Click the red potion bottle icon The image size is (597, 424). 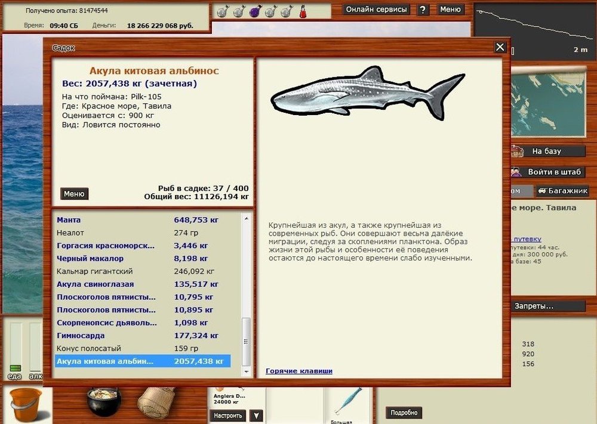(303, 10)
